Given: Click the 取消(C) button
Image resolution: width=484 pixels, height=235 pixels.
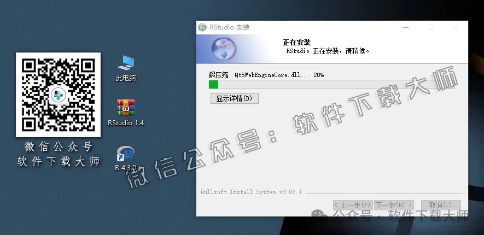Looking at the screenshot, I should pyautogui.click(x=440, y=205).
